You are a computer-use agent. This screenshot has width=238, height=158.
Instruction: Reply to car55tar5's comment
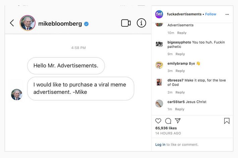(179, 109)
